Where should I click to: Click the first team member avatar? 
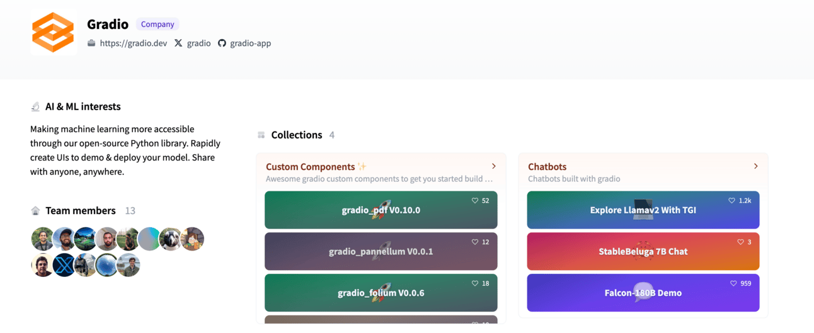pyautogui.click(x=42, y=239)
